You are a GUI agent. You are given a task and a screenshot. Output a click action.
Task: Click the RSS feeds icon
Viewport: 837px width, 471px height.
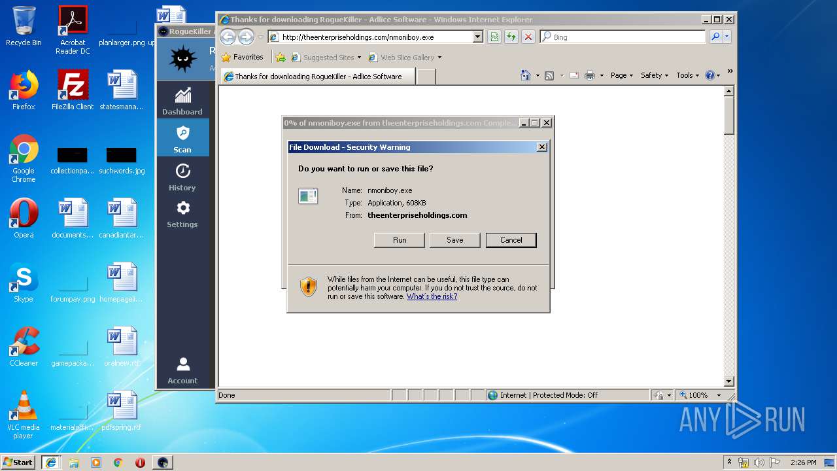click(x=549, y=75)
